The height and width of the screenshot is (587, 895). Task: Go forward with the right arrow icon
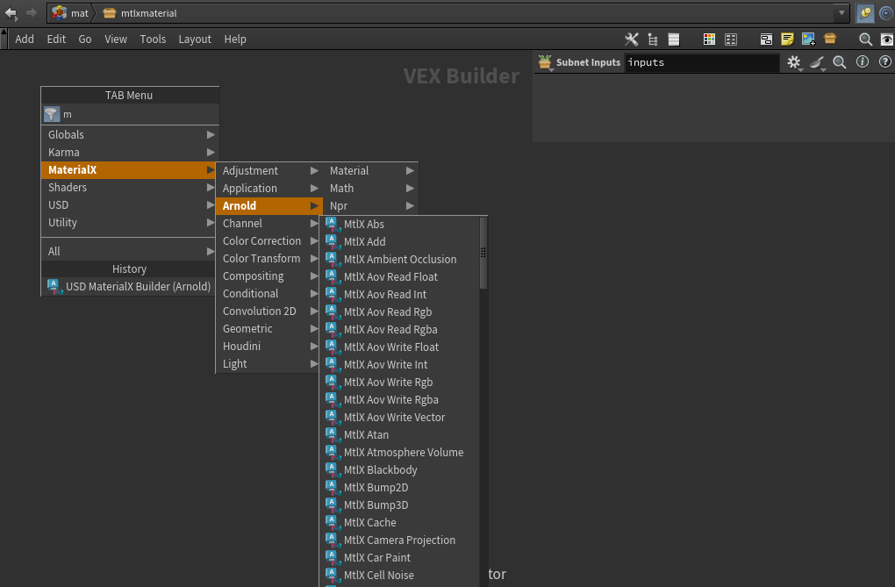pyautogui.click(x=32, y=12)
